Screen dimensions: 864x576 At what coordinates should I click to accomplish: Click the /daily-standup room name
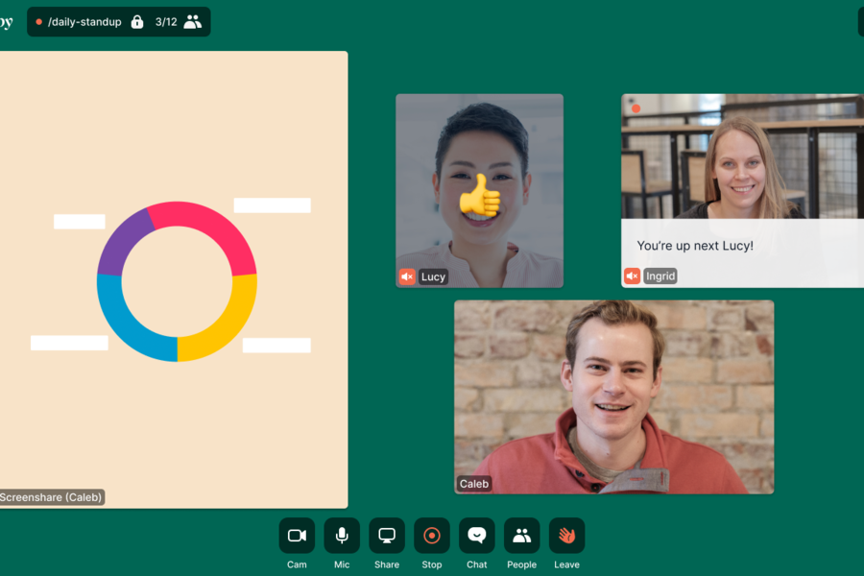point(84,21)
